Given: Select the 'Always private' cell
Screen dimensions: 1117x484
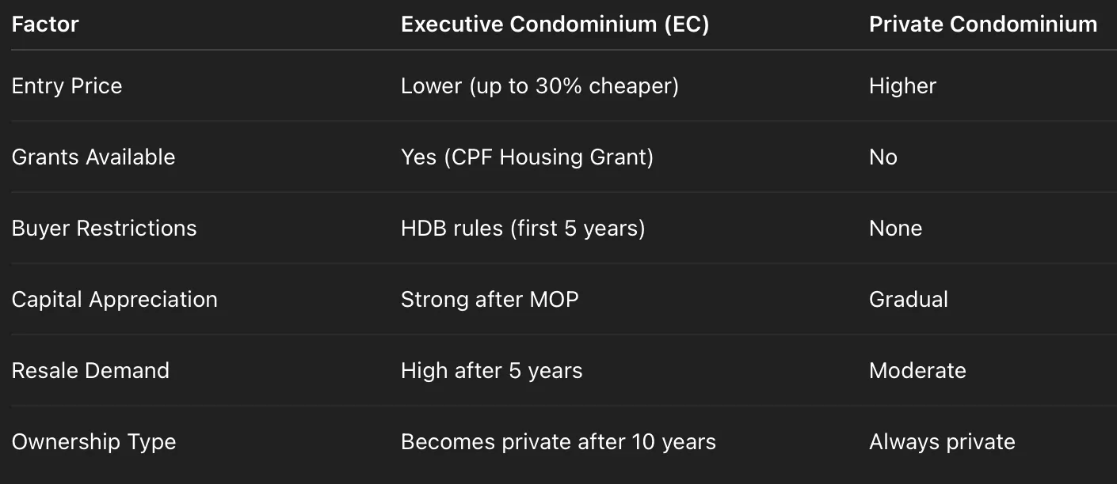Looking at the screenshot, I should point(942,441).
